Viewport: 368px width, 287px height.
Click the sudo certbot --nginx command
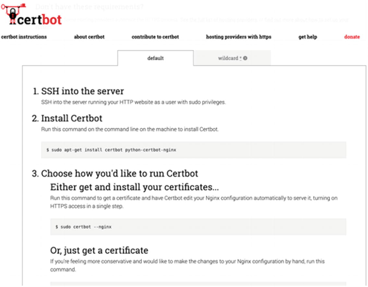point(198,227)
